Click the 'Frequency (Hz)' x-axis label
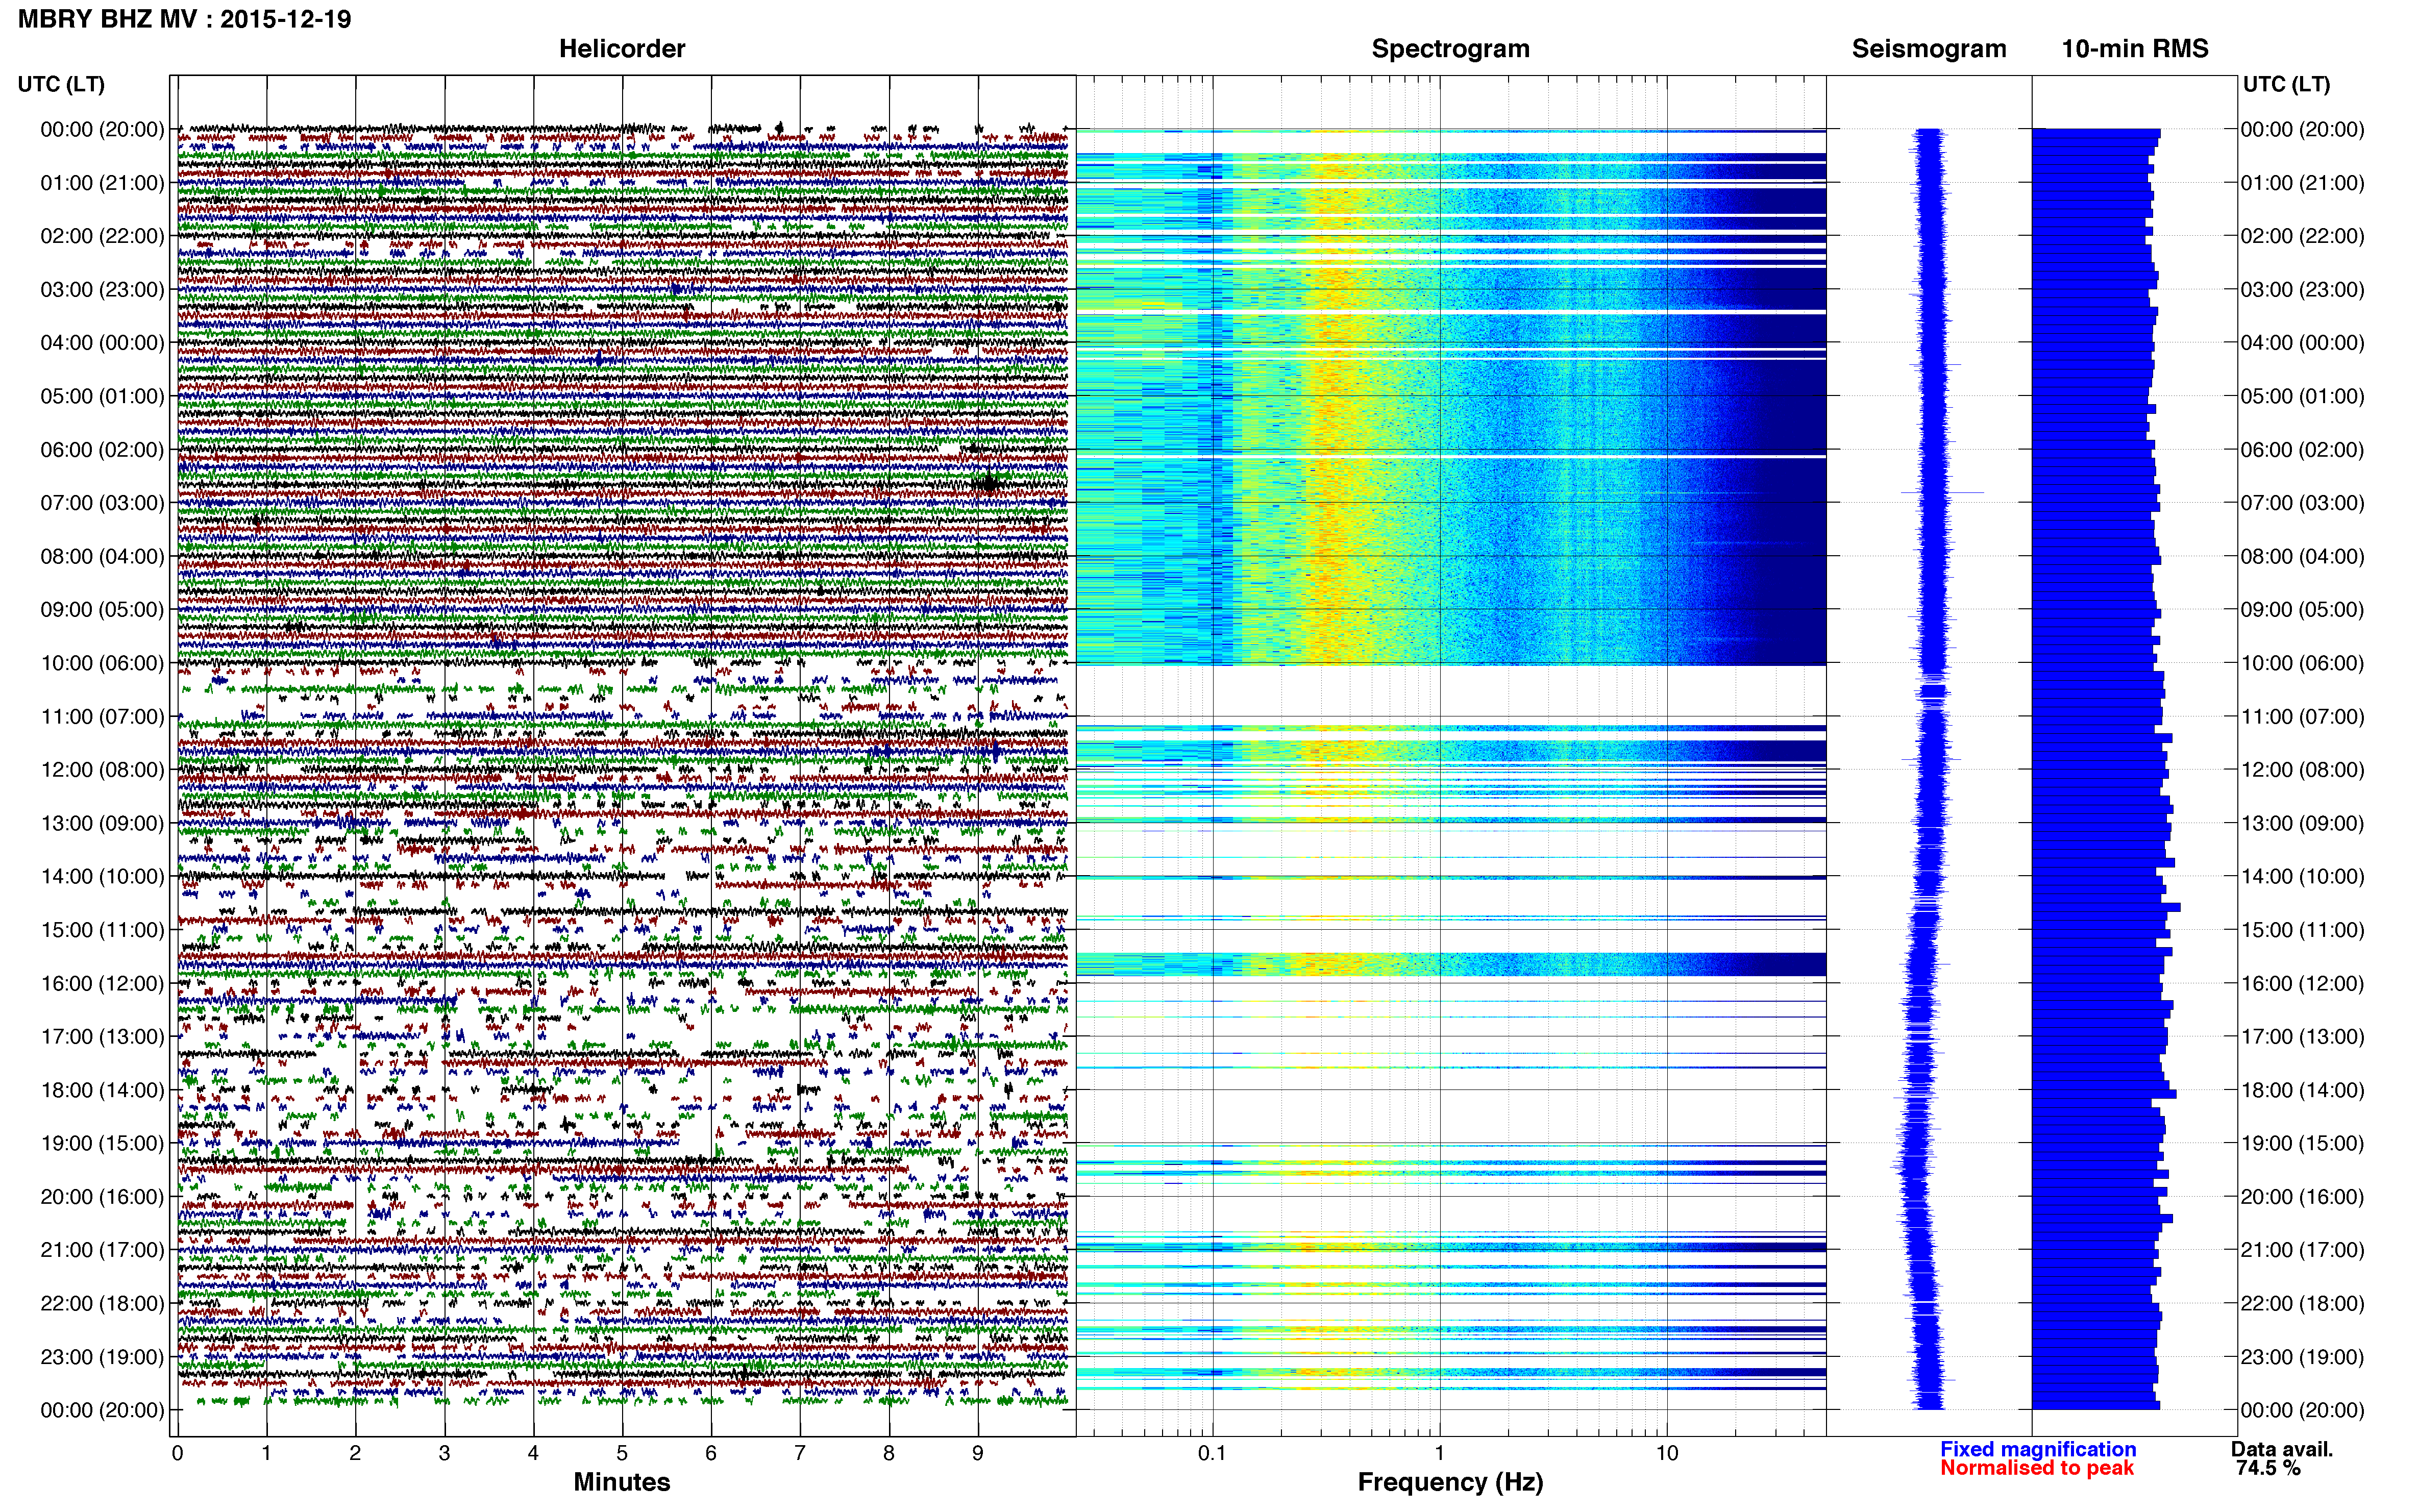Image resolution: width=2419 pixels, height=1512 pixels. point(1450,1482)
